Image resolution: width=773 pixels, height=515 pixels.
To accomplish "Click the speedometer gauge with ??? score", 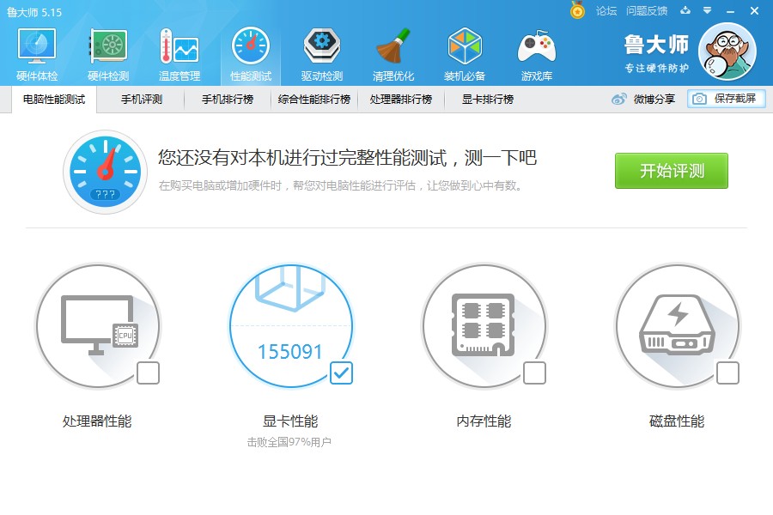I will 105,172.
